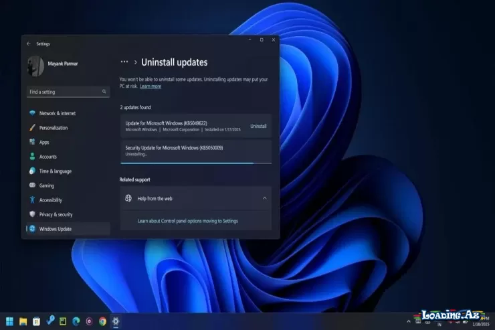Click the Gaming controller icon
Viewport: 495px width, 330px height.
tap(32, 185)
